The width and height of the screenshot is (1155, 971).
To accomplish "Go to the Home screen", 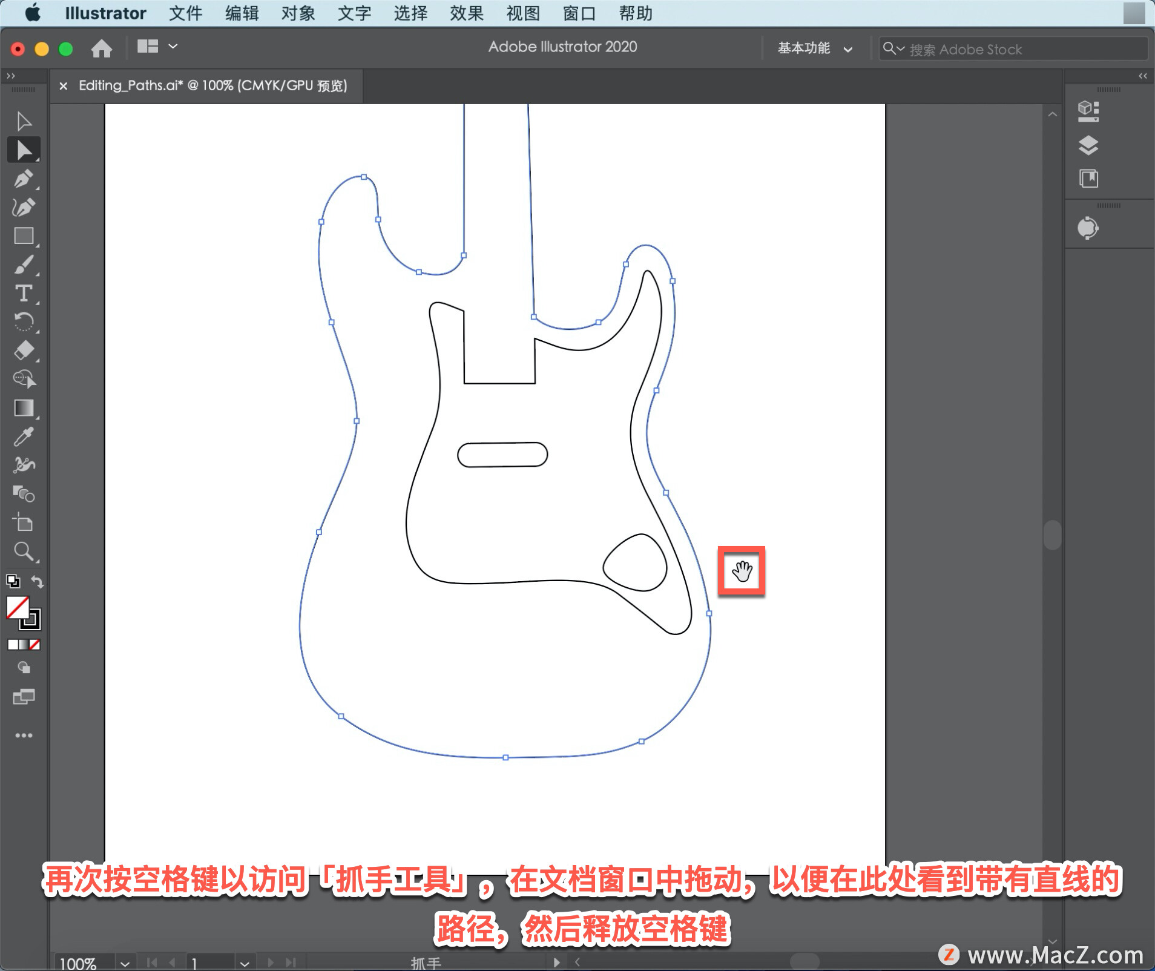I will click(101, 48).
